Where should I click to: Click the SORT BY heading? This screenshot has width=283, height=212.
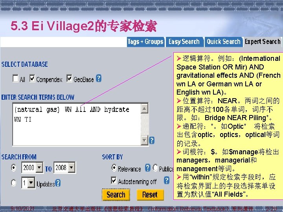tap(112, 157)
